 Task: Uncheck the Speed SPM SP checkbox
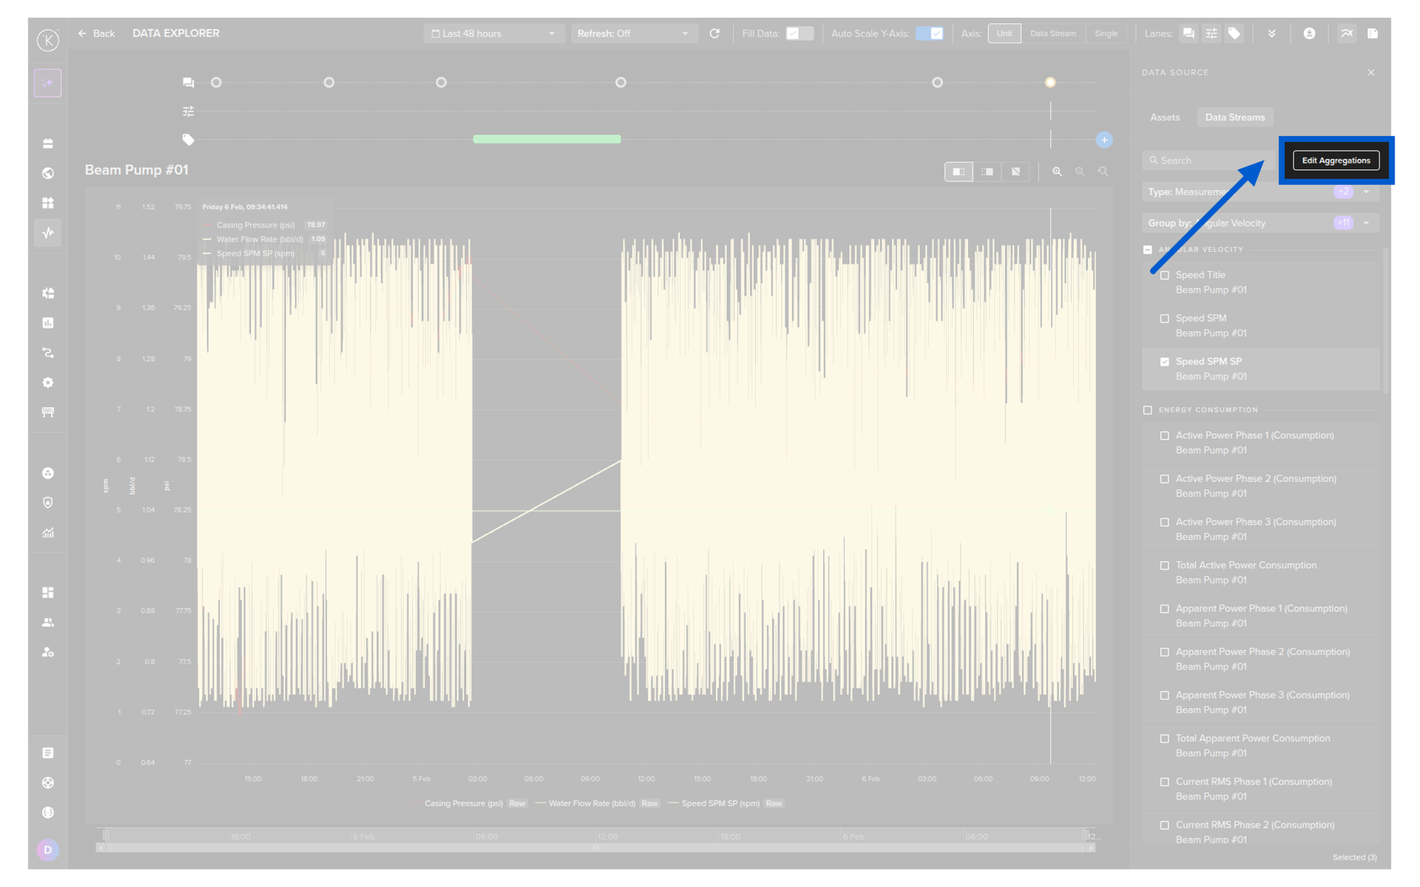[x=1165, y=361]
